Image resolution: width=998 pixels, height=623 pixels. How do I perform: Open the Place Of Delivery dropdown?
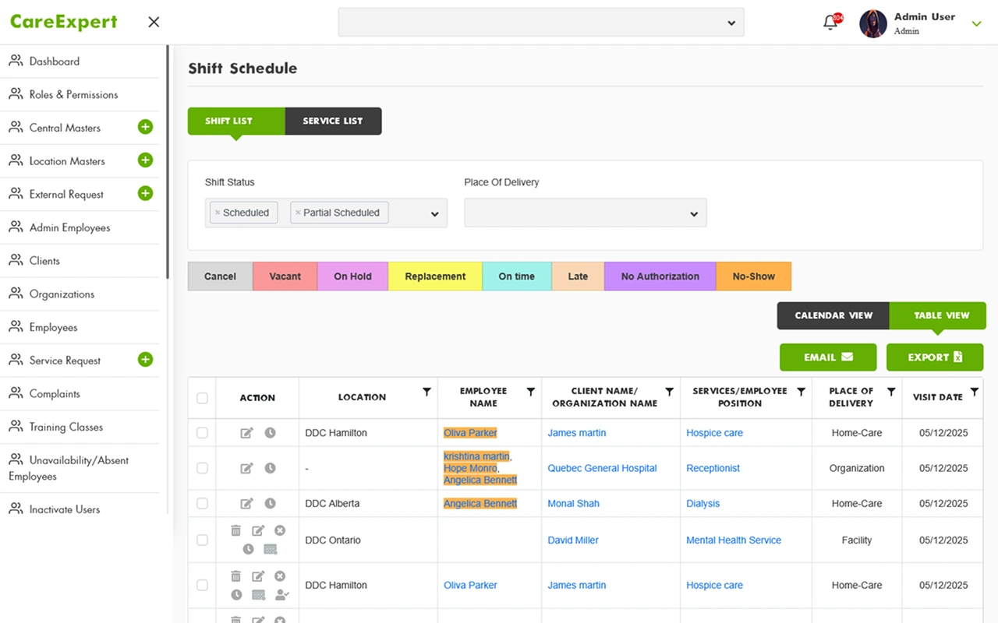click(x=585, y=213)
